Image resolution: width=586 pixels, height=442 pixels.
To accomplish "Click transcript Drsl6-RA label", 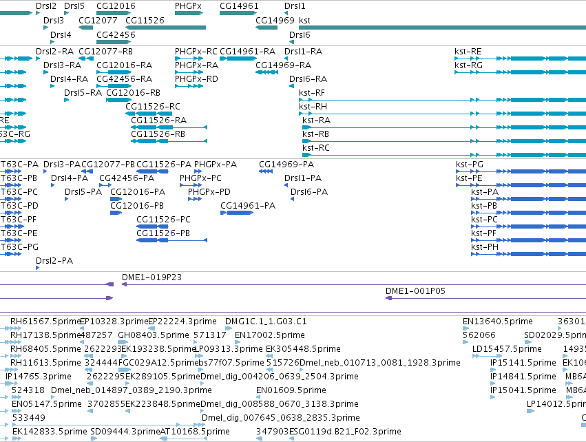I will point(308,79).
